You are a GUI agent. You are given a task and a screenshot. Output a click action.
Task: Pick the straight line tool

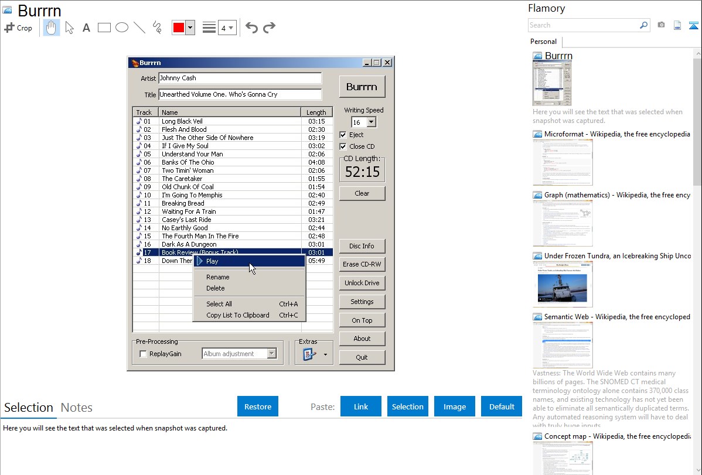(x=139, y=28)
